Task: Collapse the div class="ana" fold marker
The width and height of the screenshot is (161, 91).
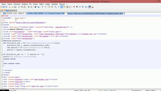Action: coord(2,77)
